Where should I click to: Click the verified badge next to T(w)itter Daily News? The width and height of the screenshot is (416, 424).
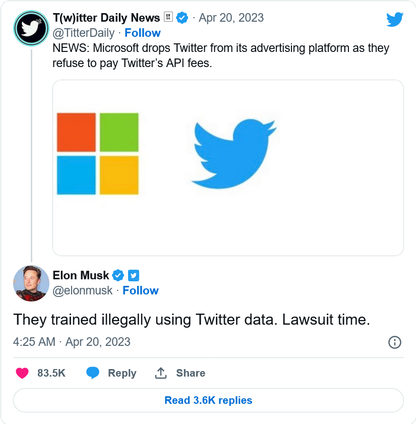[183, 18]
